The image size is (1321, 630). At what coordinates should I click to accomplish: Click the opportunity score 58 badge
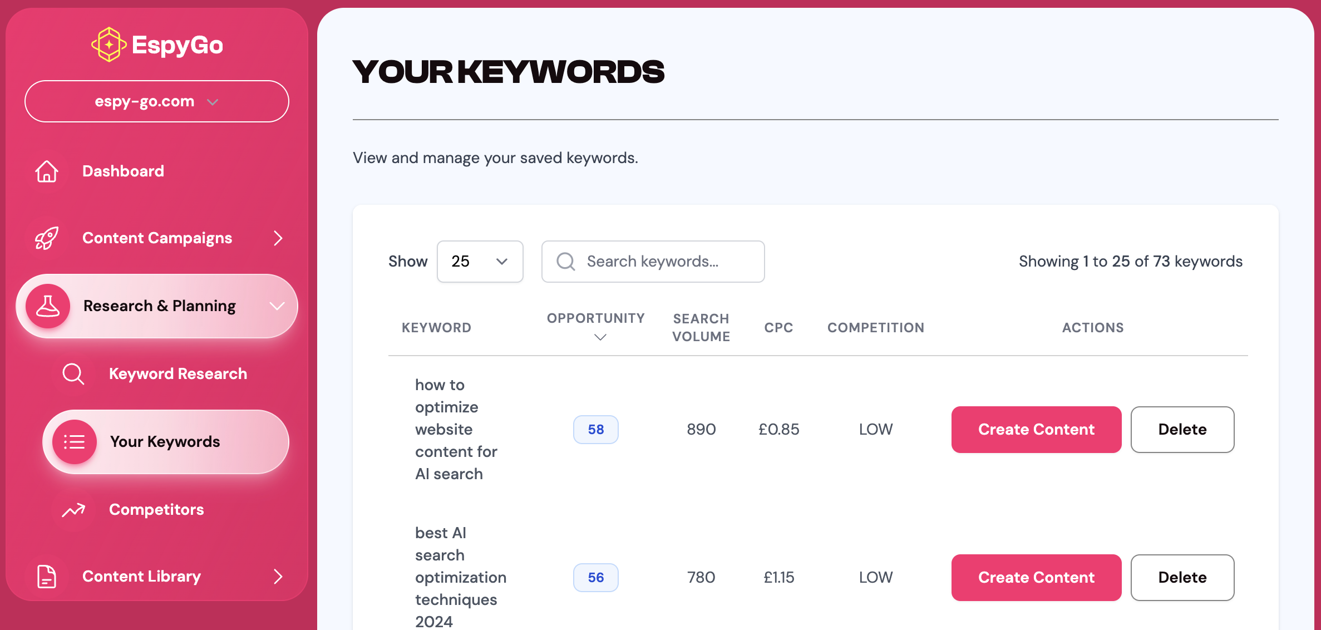click(595, 430)
